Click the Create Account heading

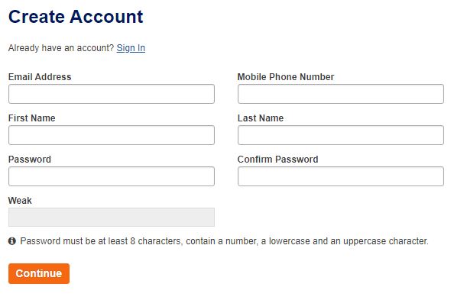click(76, 17)
